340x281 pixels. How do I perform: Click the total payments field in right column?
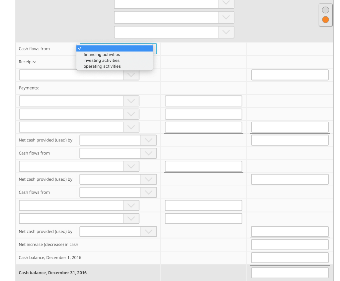coord(290,127)
